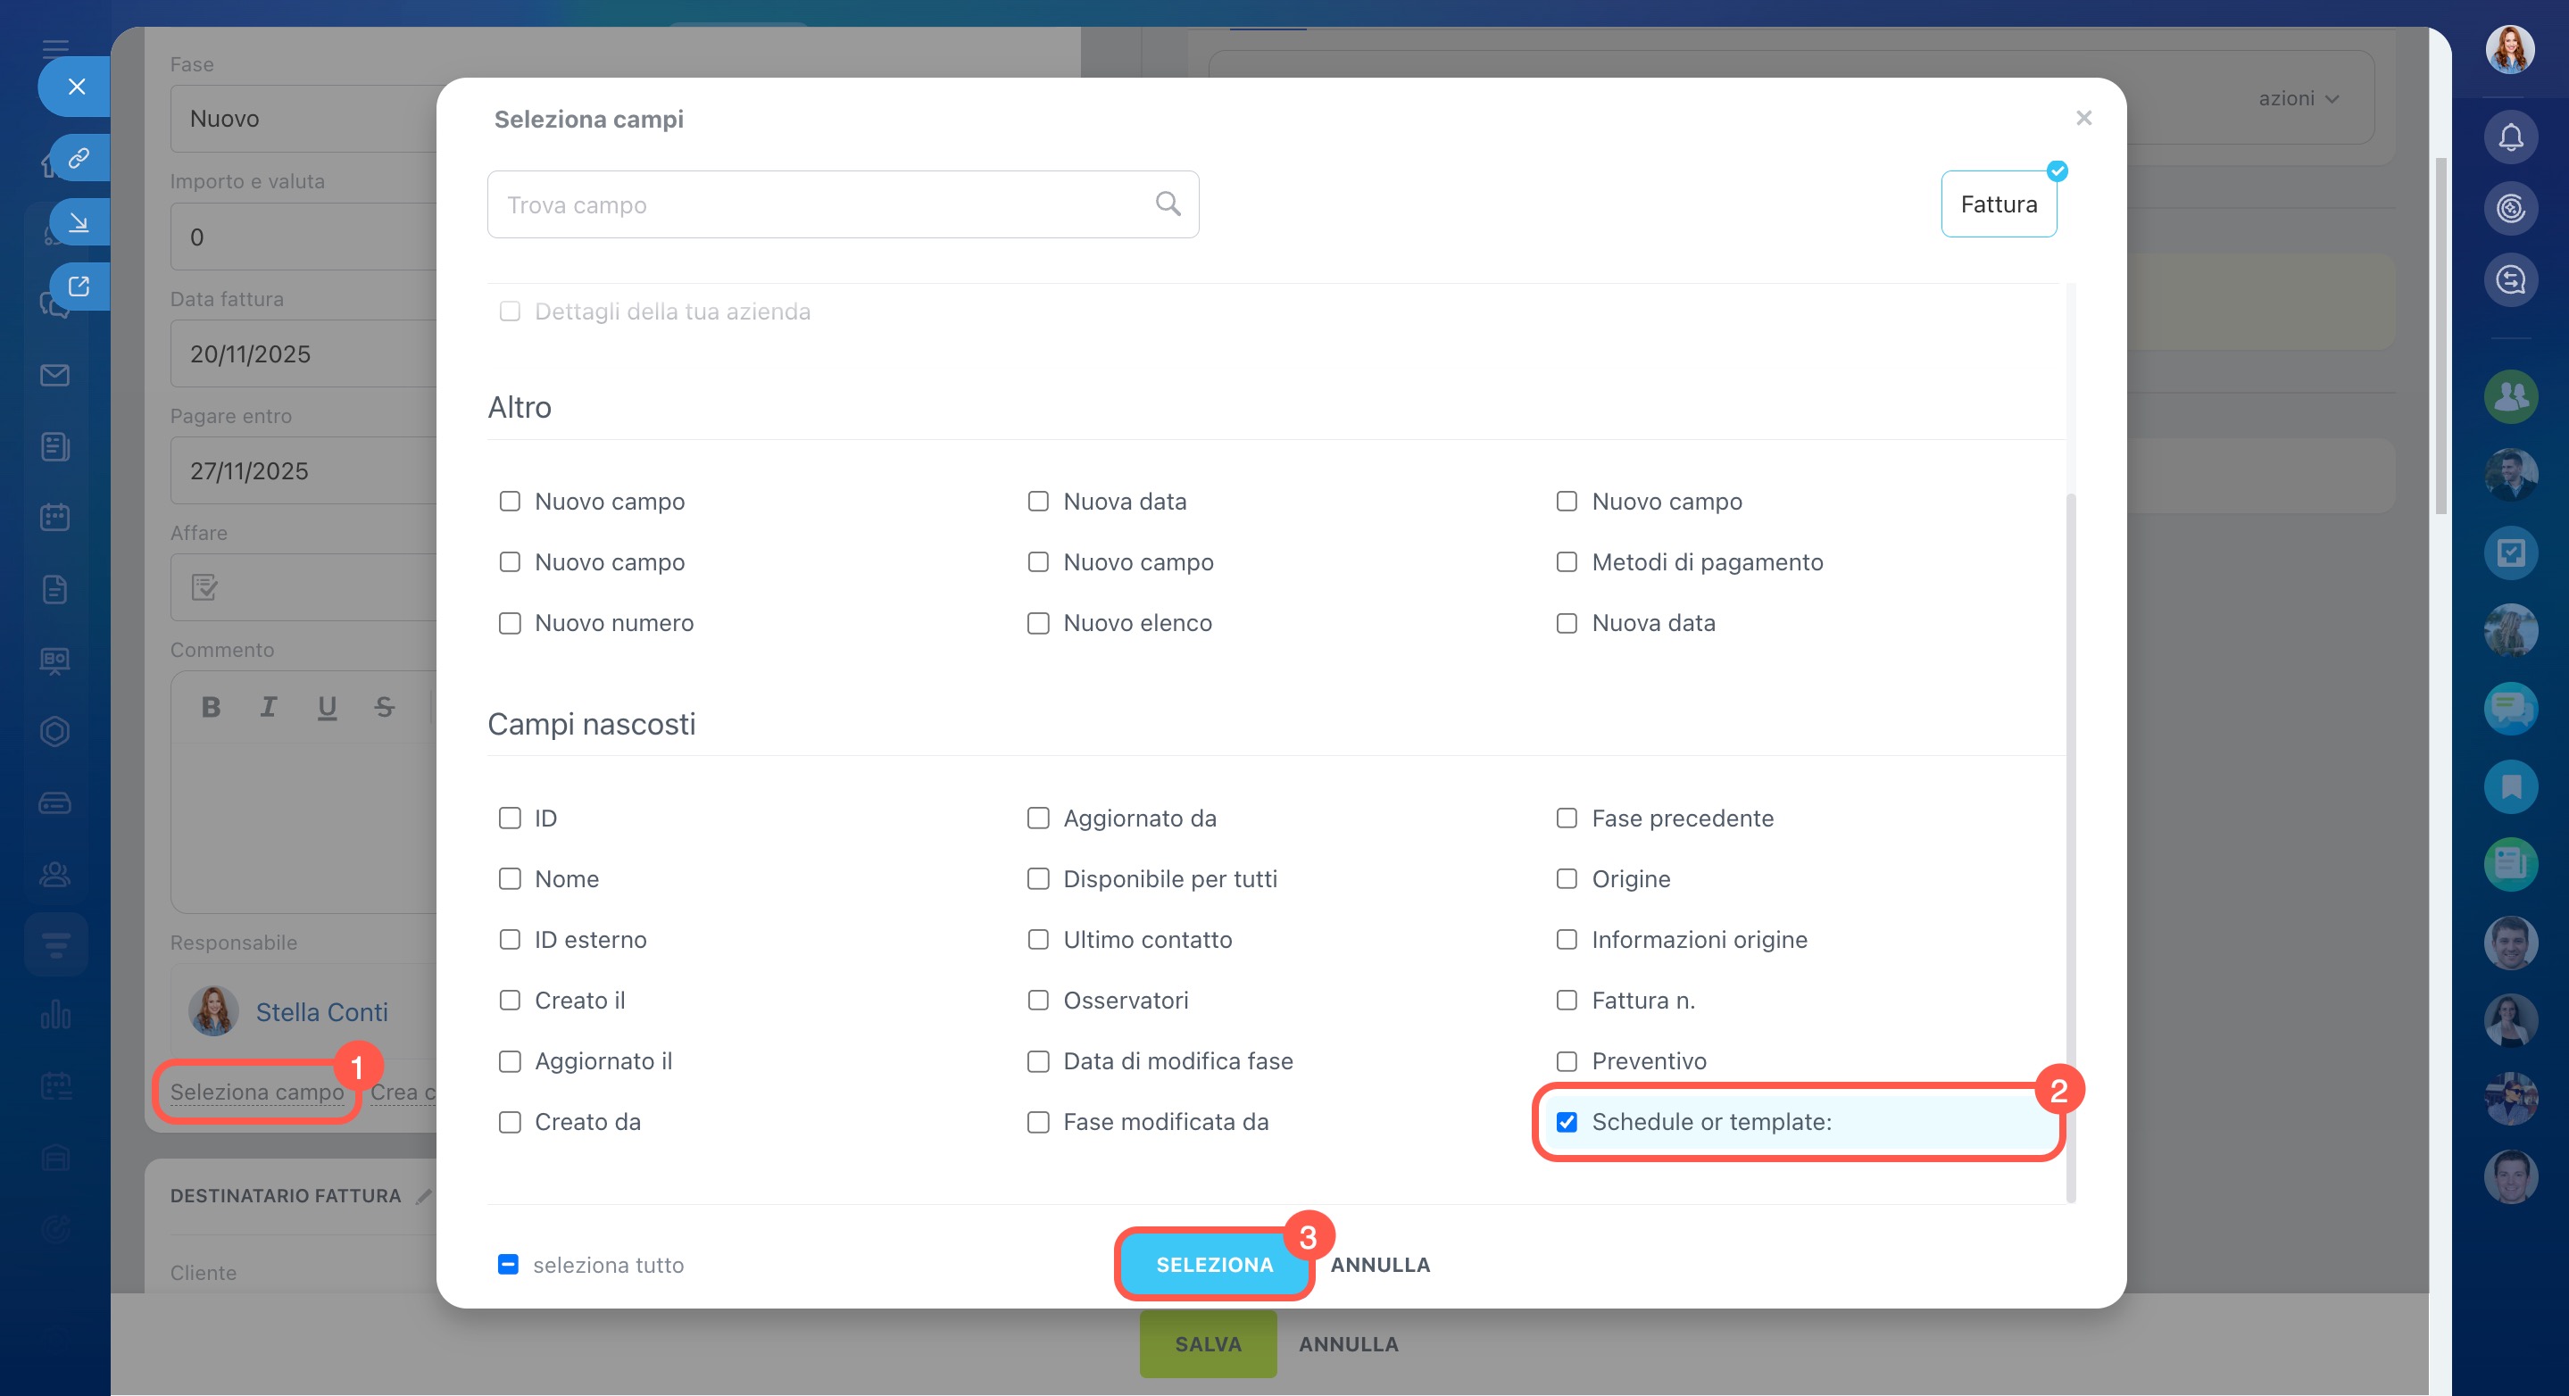This screenshot has width=2569, height=1396.
Task: Open the chat history icon in right panel
Action: (2510, 280)
